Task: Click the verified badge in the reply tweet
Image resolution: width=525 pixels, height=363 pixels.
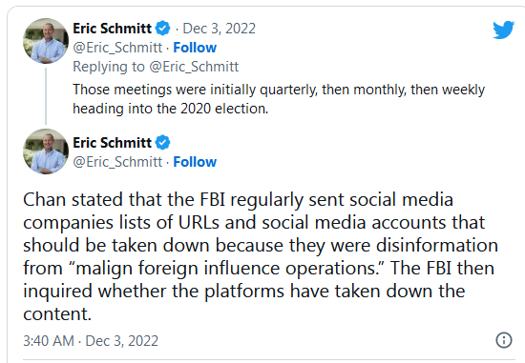Action: (x=163, y=28)
